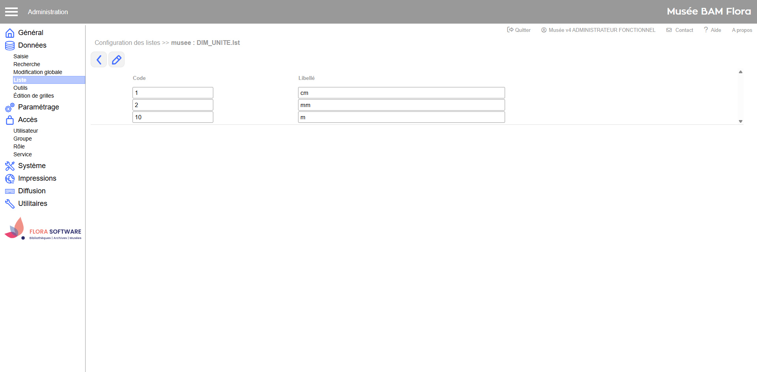Click the Système tools icon
757x372 pixels.
pyautogui.click(x=9, y=166)
